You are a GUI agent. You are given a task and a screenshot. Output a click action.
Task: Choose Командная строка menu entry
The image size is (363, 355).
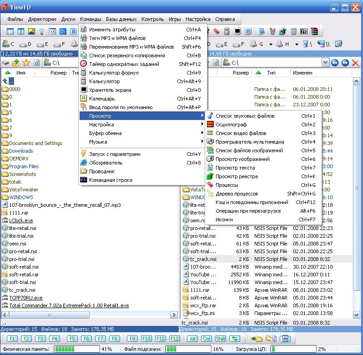143,180
